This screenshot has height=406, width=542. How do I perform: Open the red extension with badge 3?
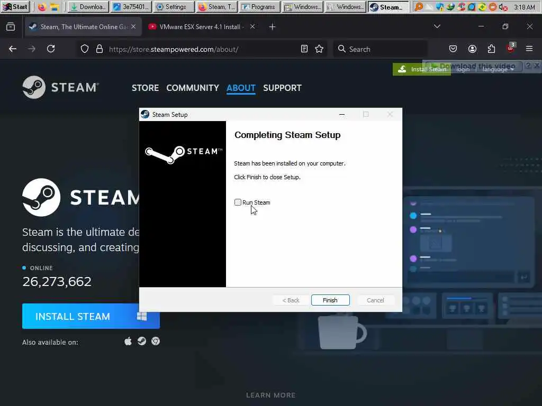511,48
